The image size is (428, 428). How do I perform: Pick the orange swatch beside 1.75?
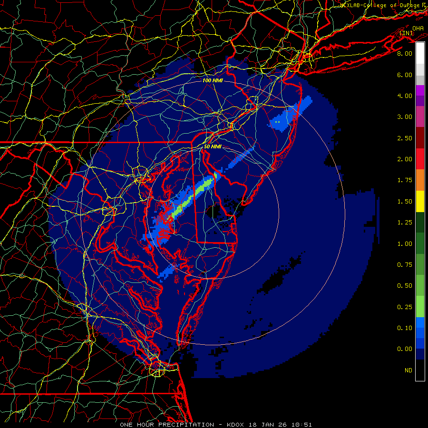click(x=420, y=180)
